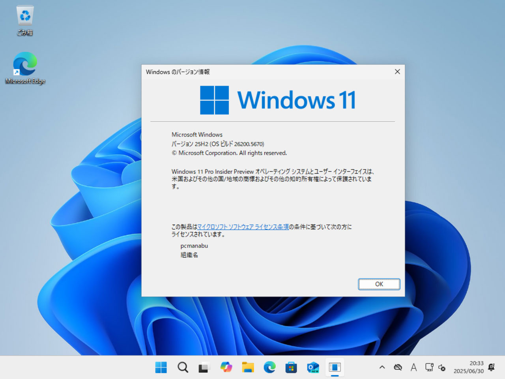Open File Explorer from the taskbar
505x379 pixels.
(248, 367)
